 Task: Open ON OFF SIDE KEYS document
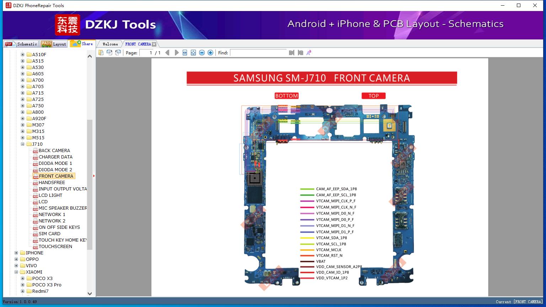point(59,227)
